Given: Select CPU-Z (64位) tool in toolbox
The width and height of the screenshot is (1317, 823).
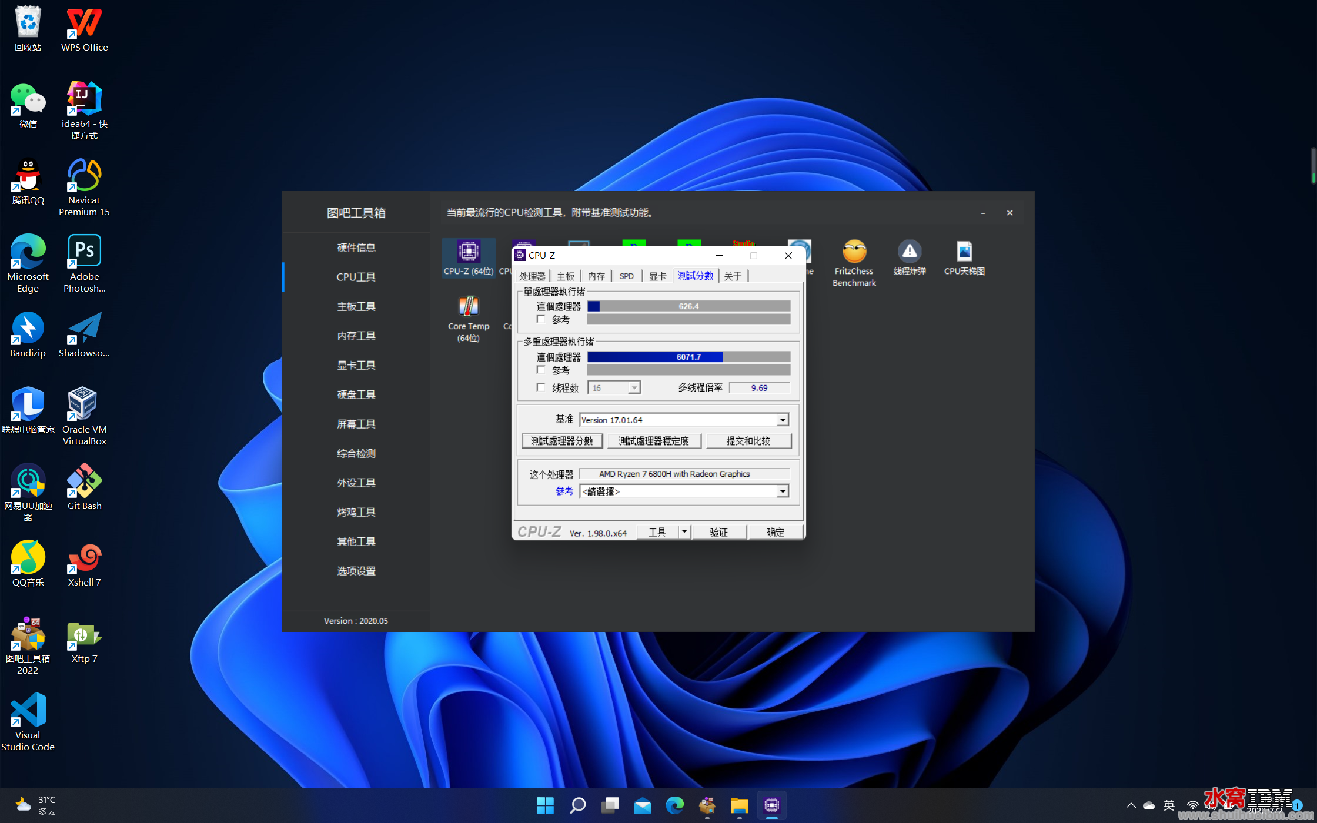Looking at the screenshot, I should (x=469, y=257).
